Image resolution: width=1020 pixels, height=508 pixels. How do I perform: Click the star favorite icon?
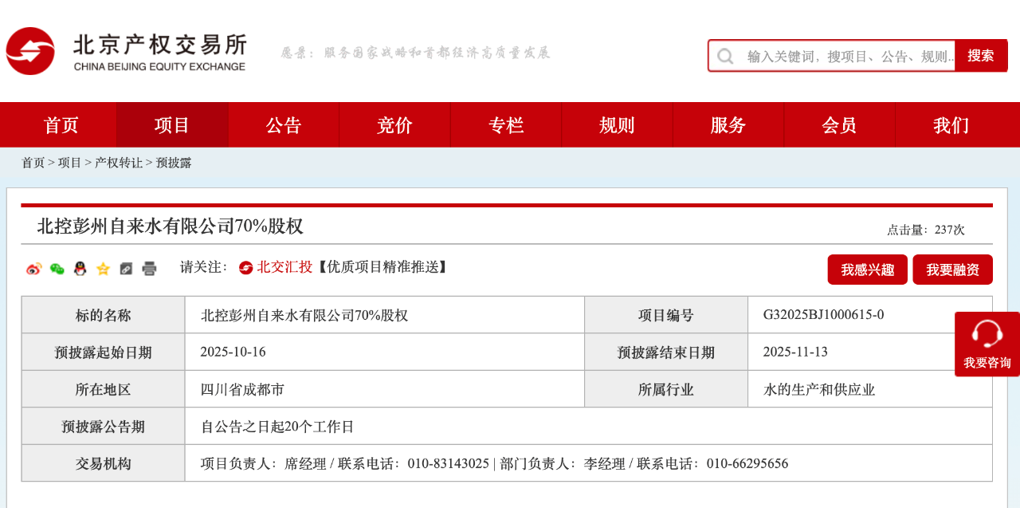103,269
